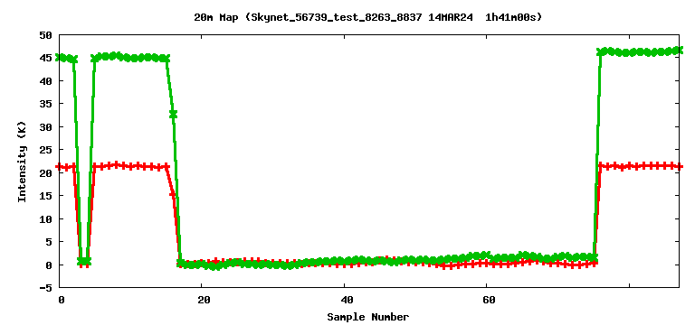Click the 'Intensity (K)' y-axis label
The width and height of the screenshot is (695, 325).
pos(22,162)
